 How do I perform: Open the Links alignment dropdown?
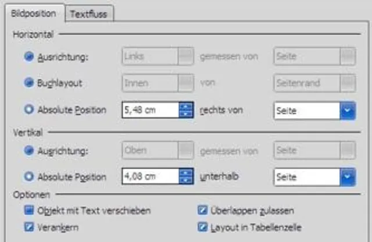coord(186,56)
